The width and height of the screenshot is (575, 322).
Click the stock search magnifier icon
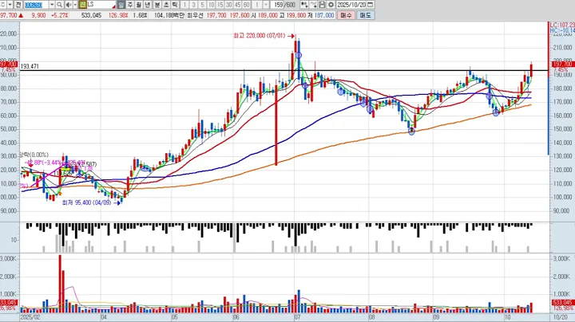(59, 5)
